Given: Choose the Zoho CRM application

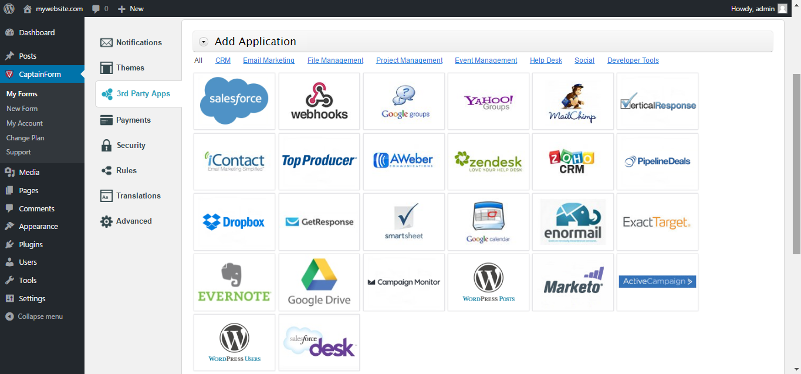Looking at the screenshot, I should coord(573,161).
